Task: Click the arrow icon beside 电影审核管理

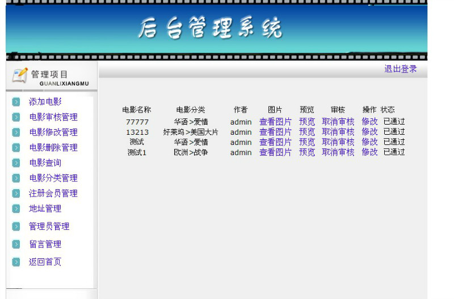Action: point(16,117)
